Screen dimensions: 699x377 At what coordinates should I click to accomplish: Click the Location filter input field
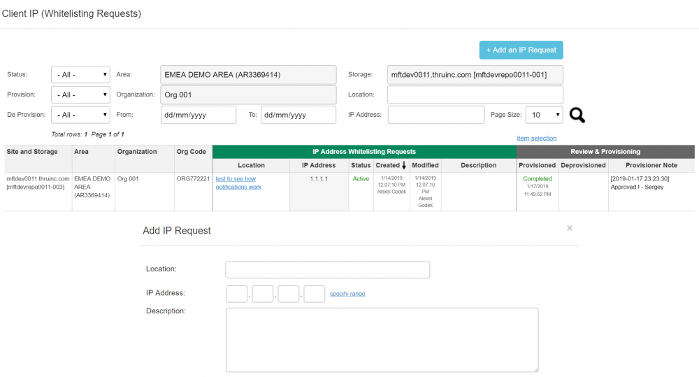(475, 94)
